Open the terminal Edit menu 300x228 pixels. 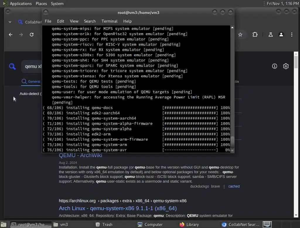click(x=60, y=21)
